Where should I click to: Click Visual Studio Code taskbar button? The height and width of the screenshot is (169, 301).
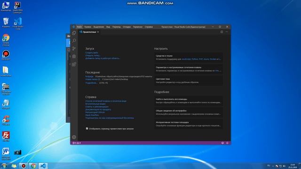click(43, 166)
